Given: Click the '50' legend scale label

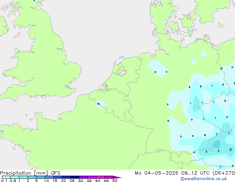Looking at the screenshot, I should tap(115, 181).
